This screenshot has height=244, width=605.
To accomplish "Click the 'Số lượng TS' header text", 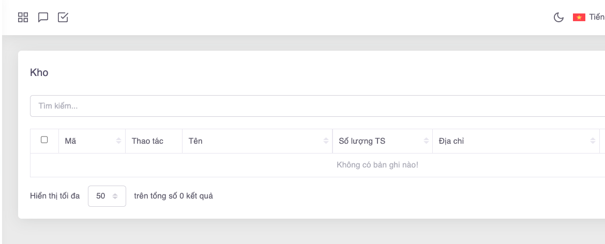I will [361, 141].
